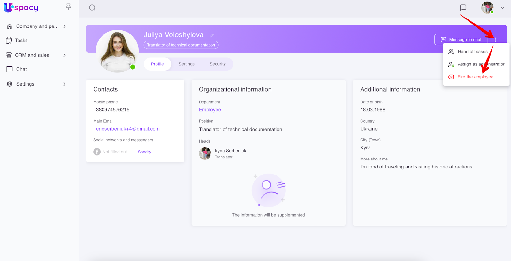Click the Uspacy logo
Viewport: 511px width, 261px height.
[21, 7]
